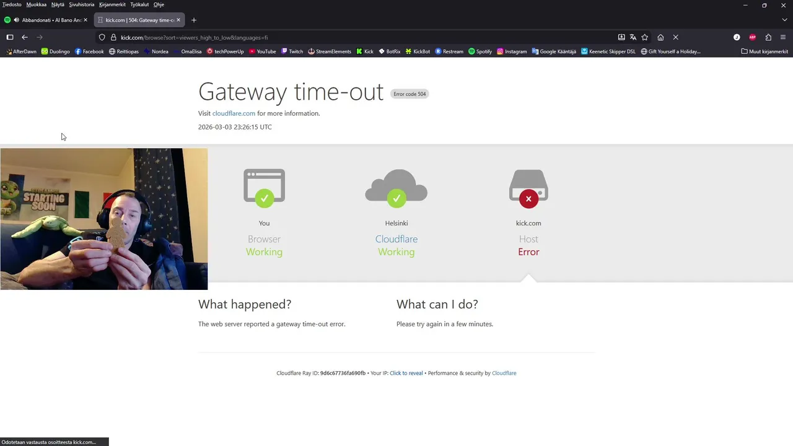Open the Instagram bookmark
The image size is (793, 446).
(x=512, y=51)
